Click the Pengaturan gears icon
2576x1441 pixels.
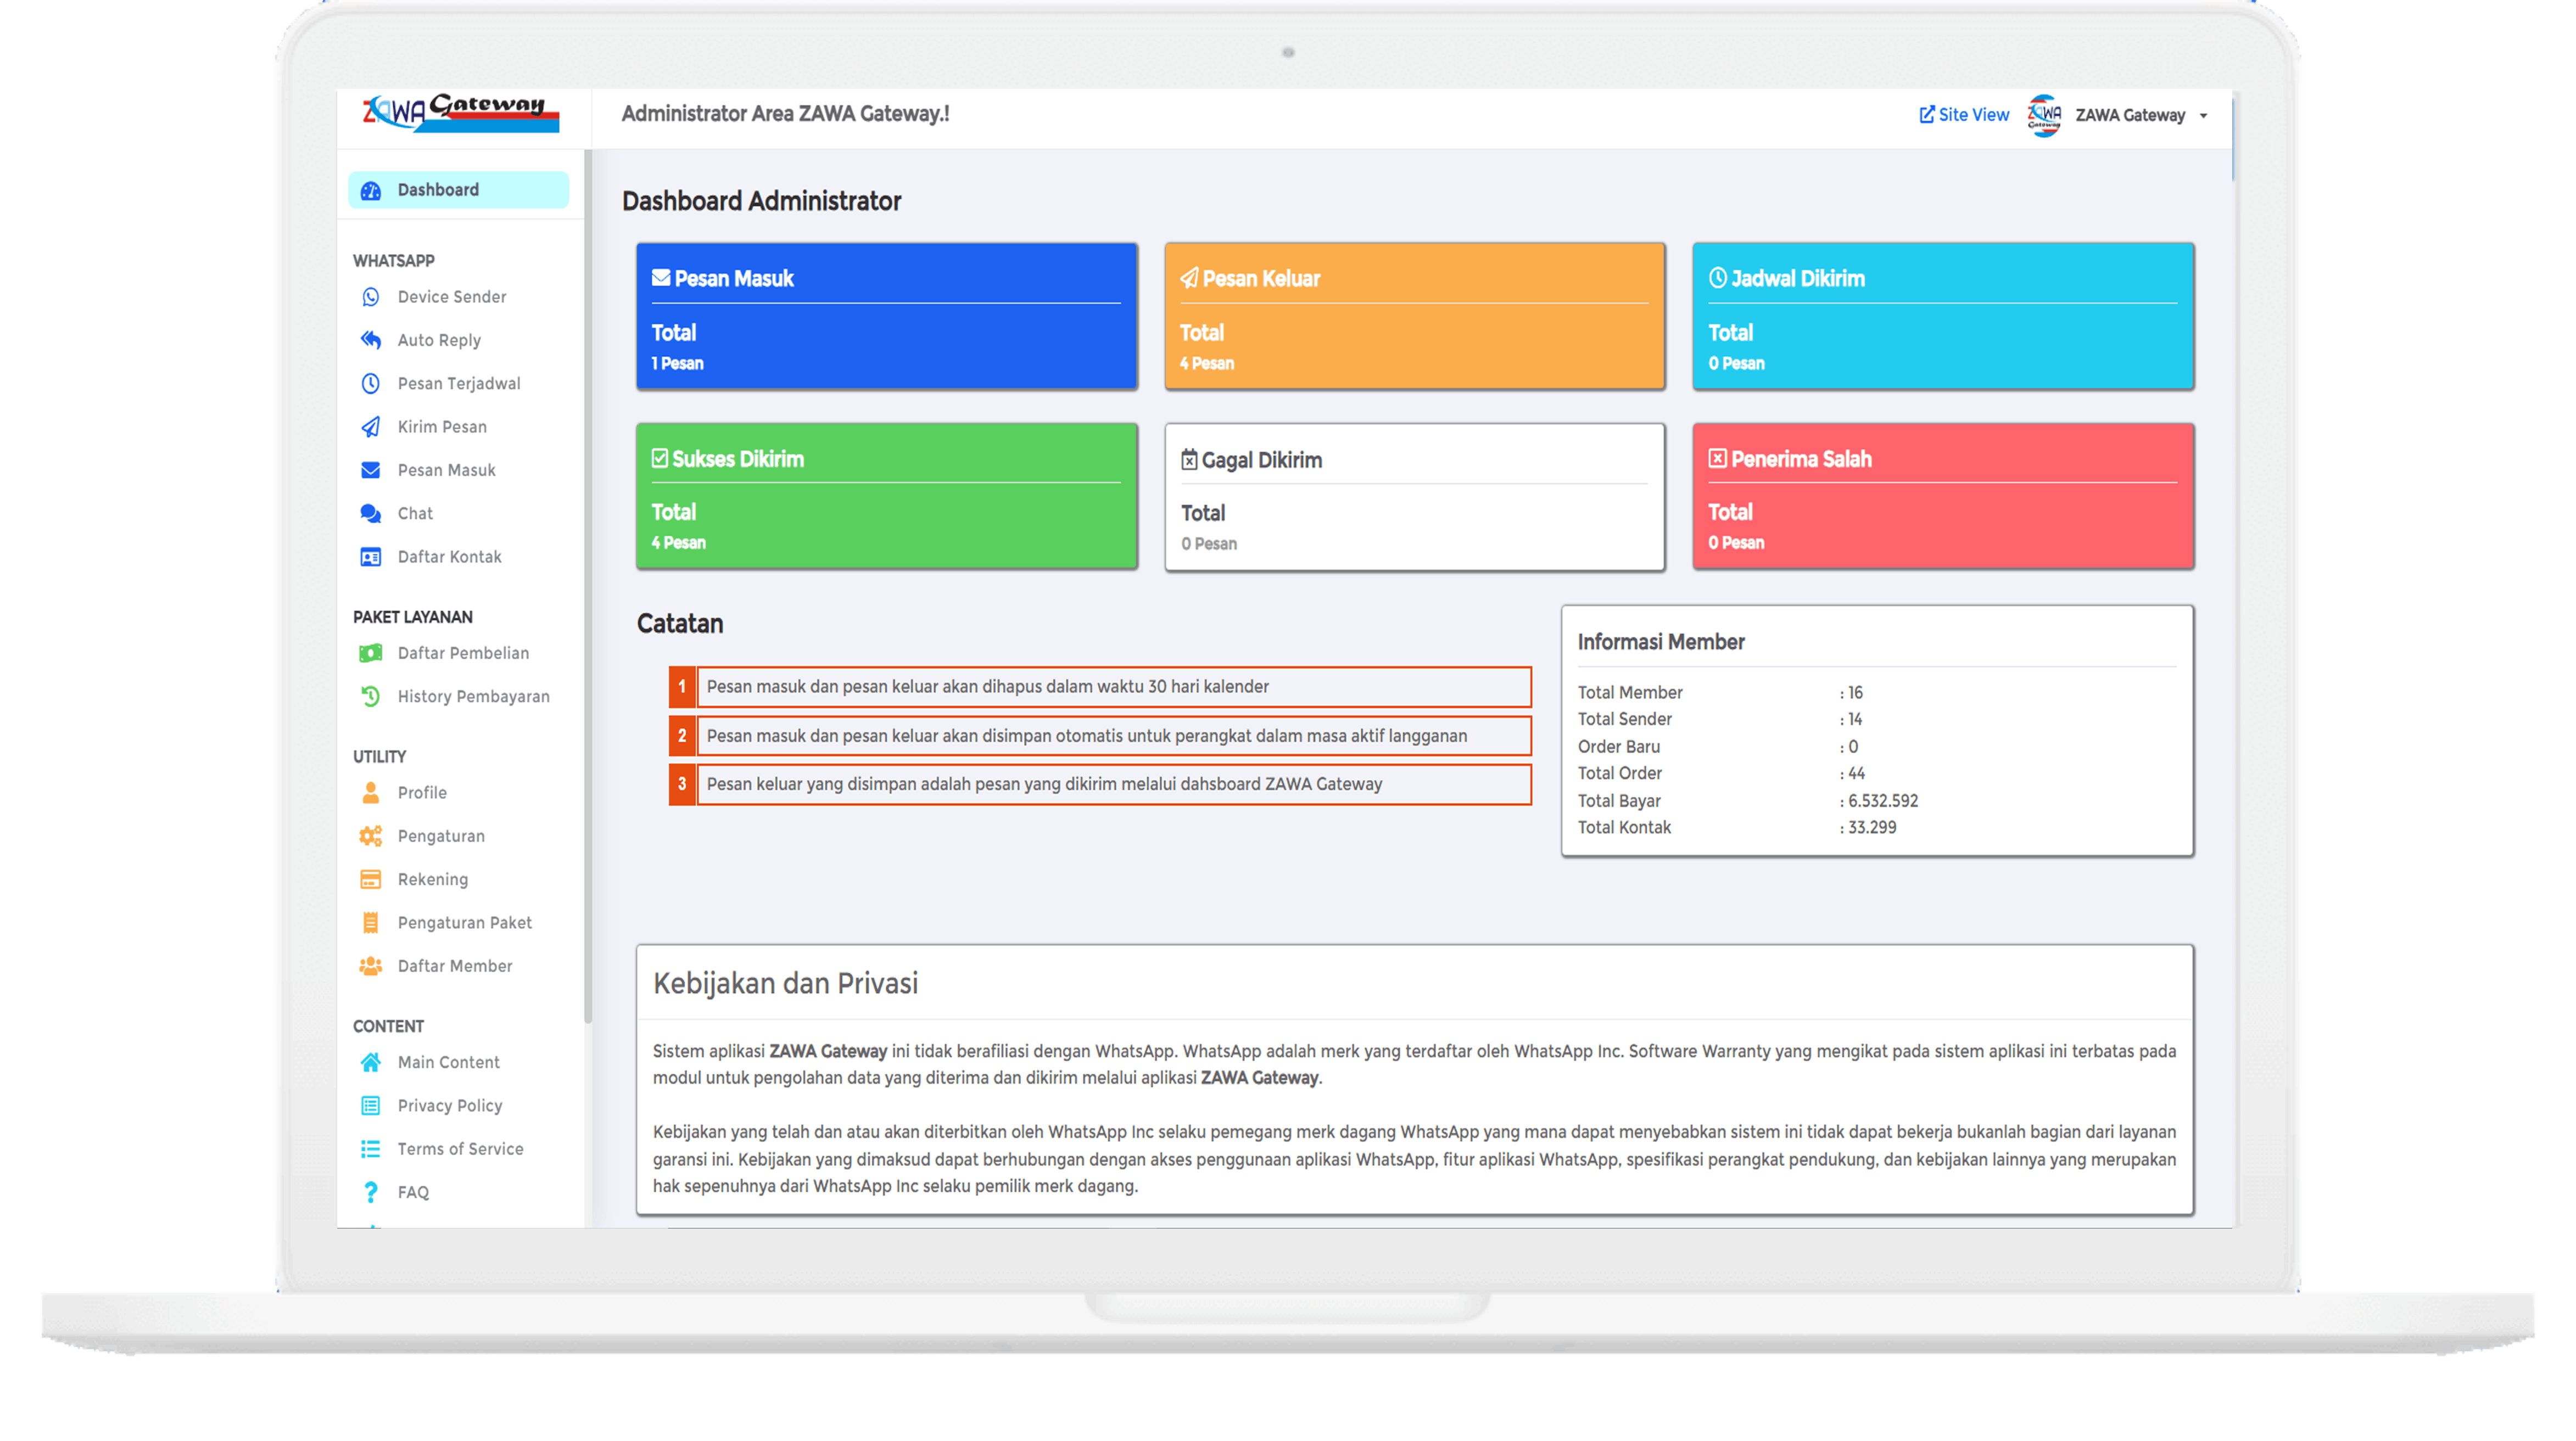(x=370, y=836)
